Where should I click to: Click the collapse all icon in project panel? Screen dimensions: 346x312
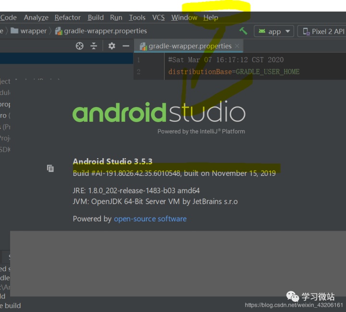click(94, 46)
